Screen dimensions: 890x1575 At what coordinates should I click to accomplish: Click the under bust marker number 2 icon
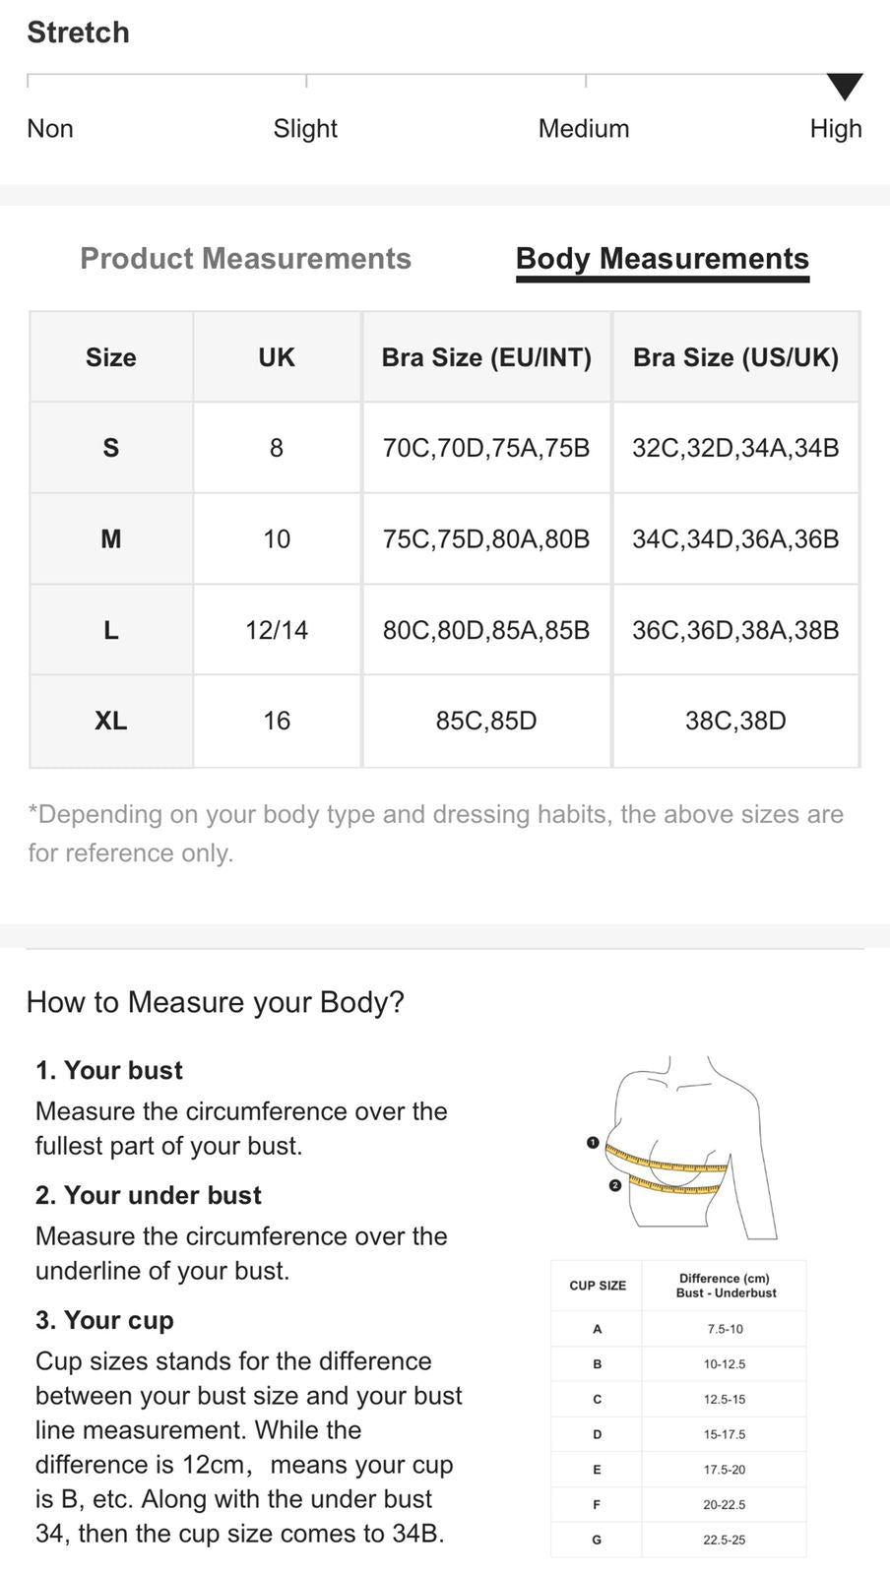coord(615,1185)
